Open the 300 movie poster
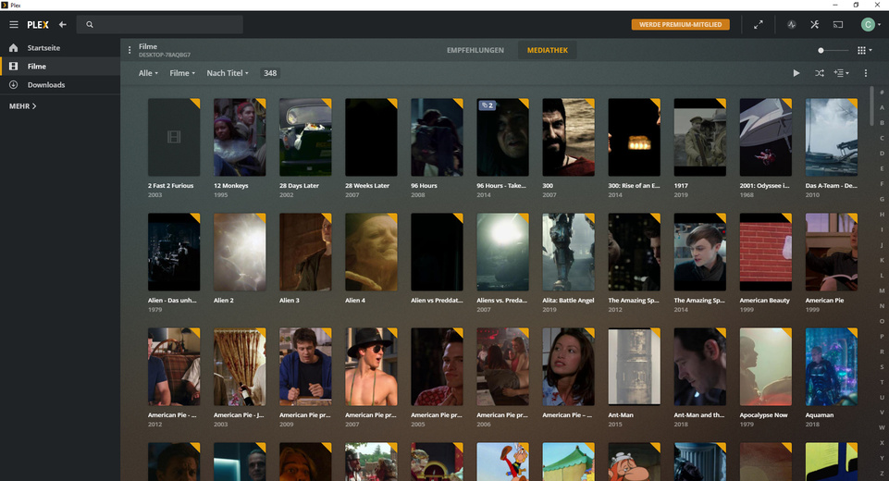The image size is (889, 481). (x=568, y=137)
